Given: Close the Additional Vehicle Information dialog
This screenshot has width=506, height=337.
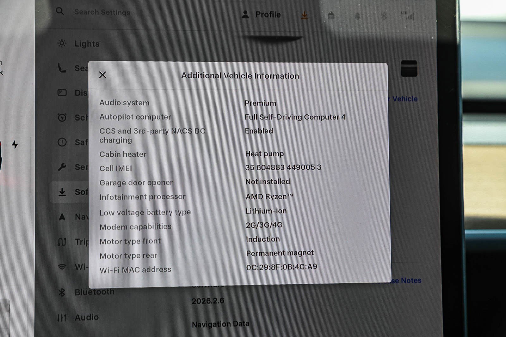Looking at the screenshot, I should coord(102,75).
